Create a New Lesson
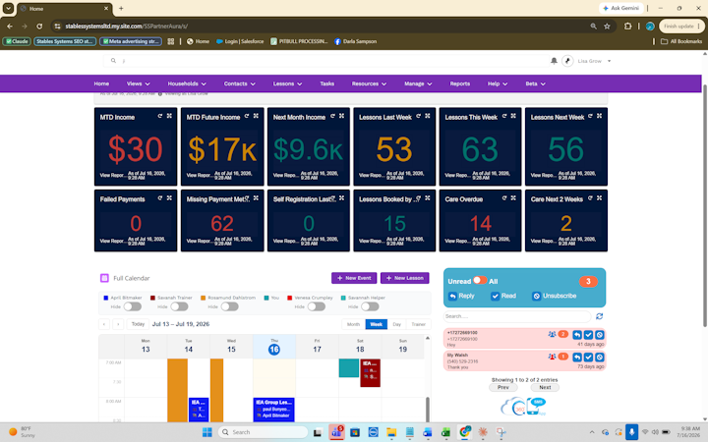This screenshot has width=708, height=442. tap(404, 278)
